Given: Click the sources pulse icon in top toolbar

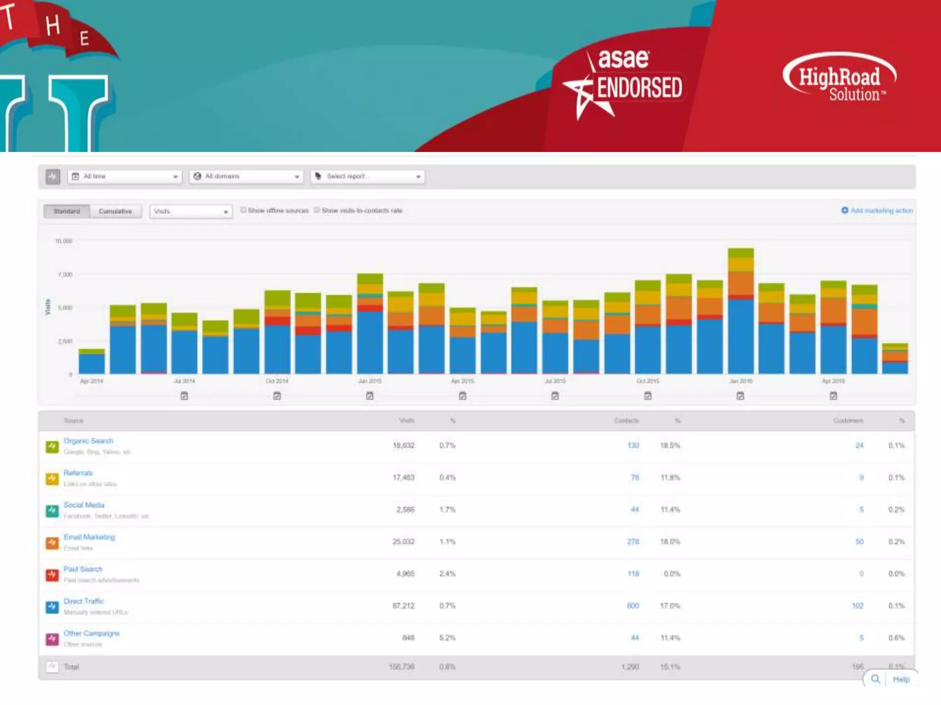Looking at the screenshot, I should (53, 177).
